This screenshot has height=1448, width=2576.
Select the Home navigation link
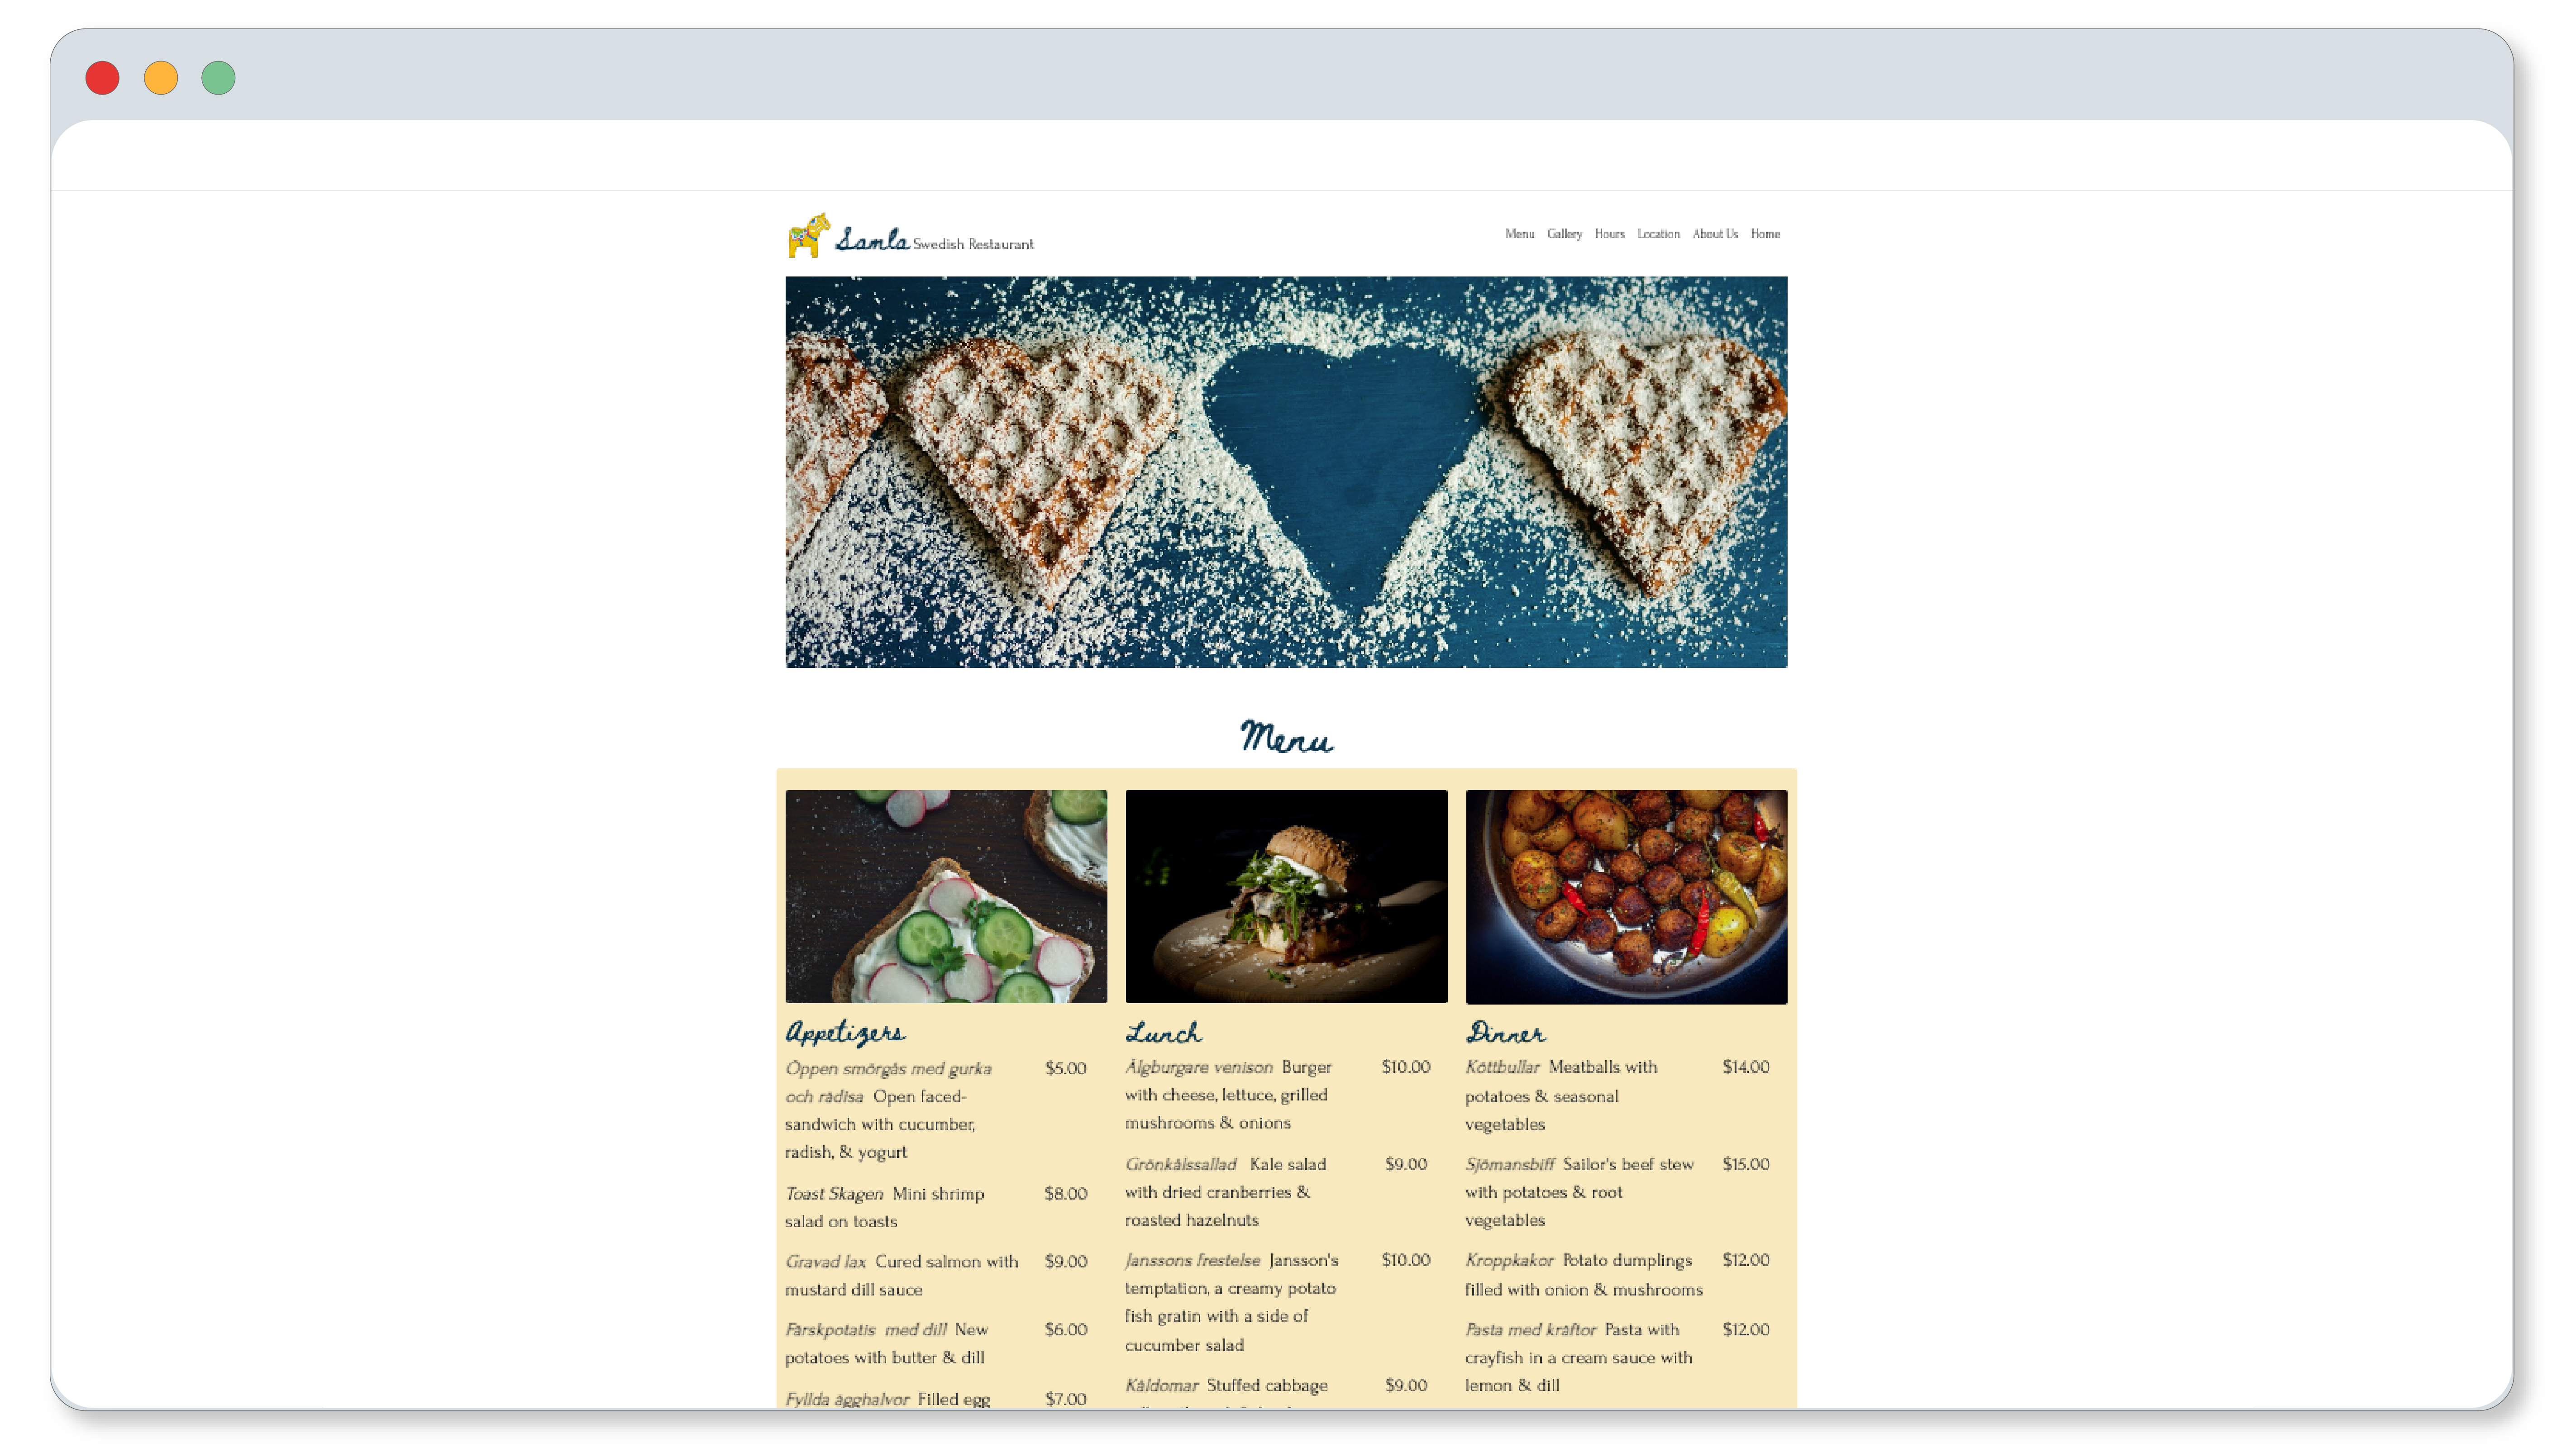click(1765, 234)
